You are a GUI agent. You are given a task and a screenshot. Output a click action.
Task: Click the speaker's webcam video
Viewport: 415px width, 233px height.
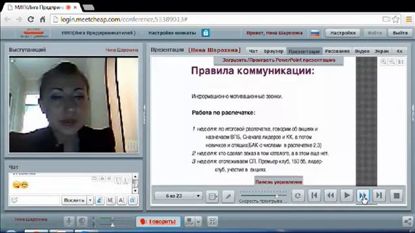(x=73, y=105)
